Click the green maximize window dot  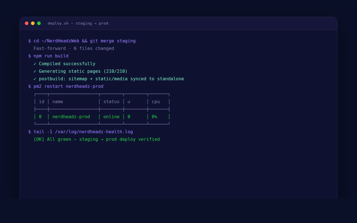click(x=39, y=23)
